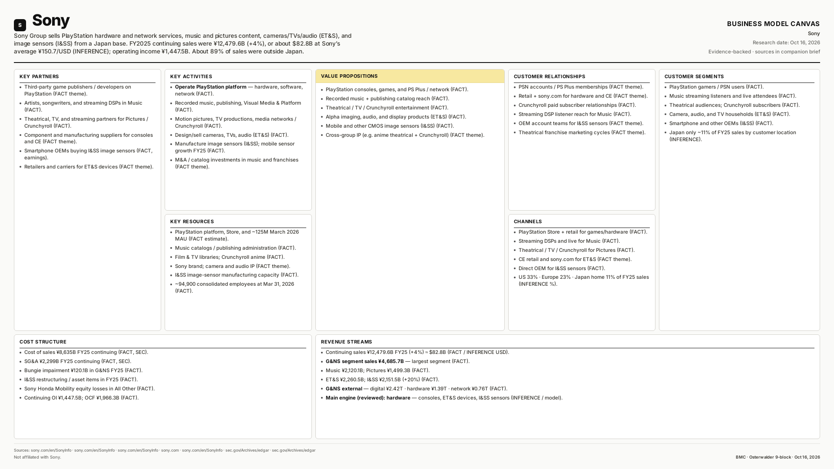Select '~94,900 consolidated employees' bullet
This screenshot has width=834, height=469.
click(235, 287)
